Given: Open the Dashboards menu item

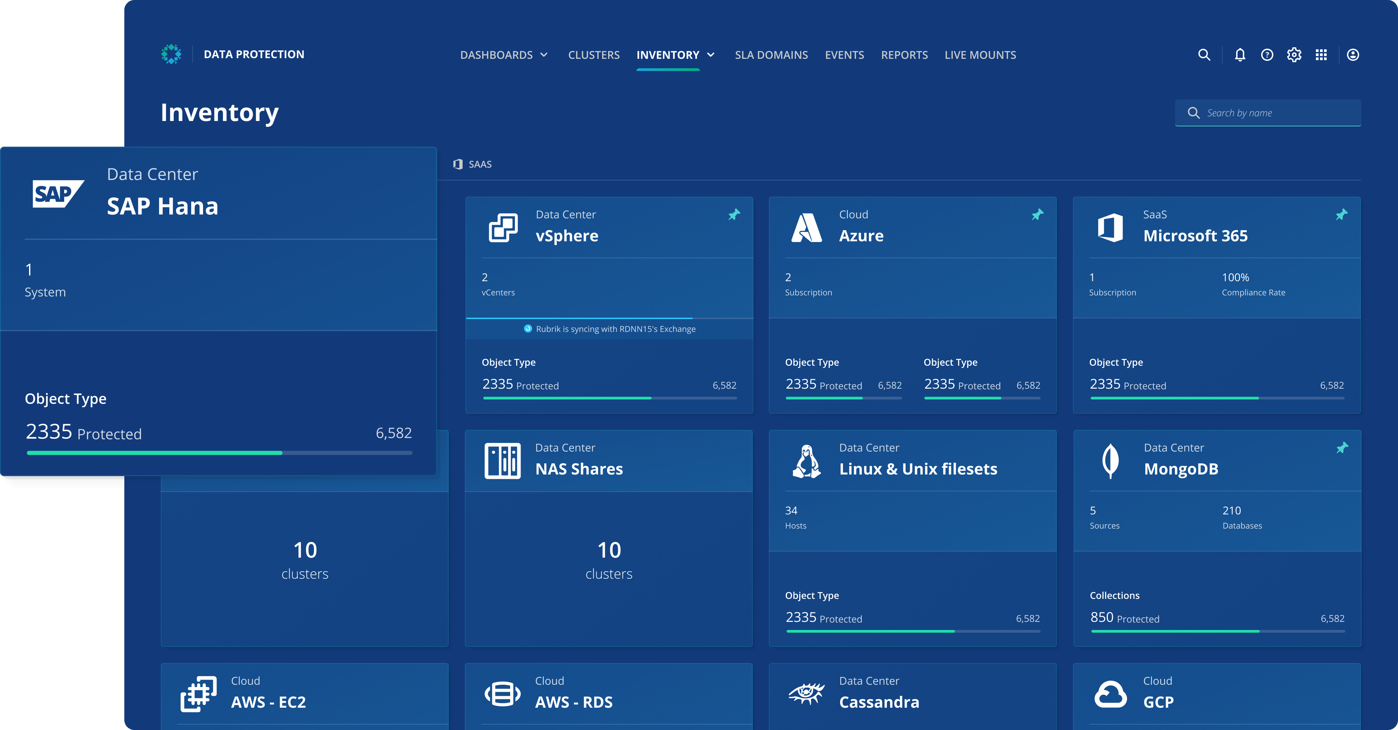Looking at the screenshot, I should tap(496, 55).
